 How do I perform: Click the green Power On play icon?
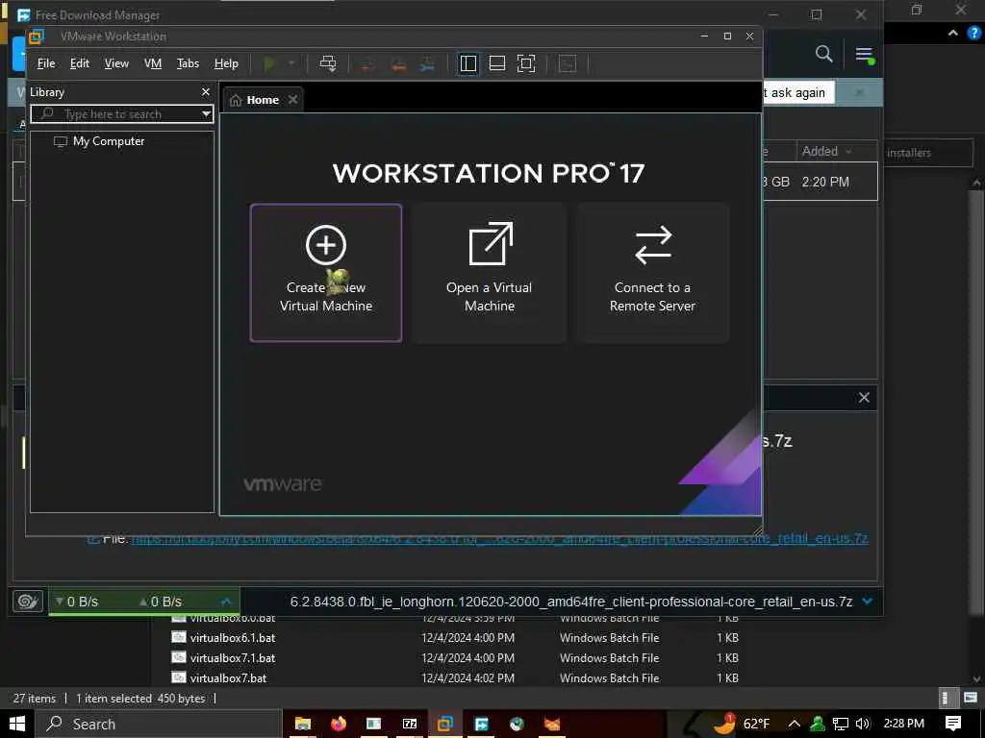(x=269, y=63)
